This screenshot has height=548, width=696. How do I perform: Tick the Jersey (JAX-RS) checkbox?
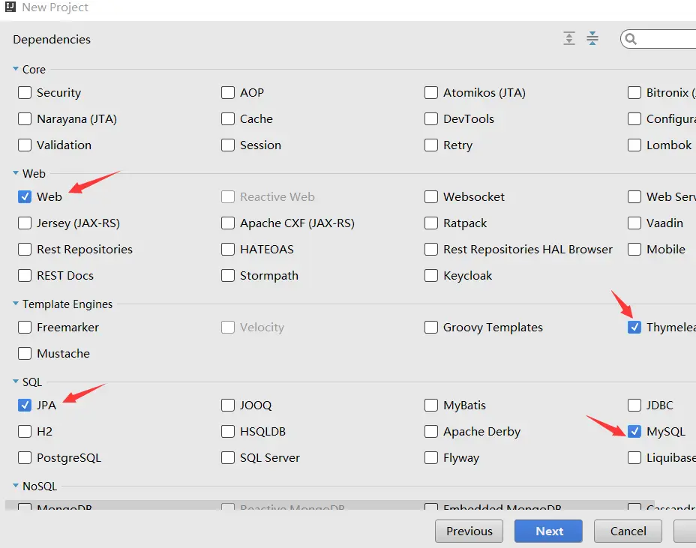[25, 223]
